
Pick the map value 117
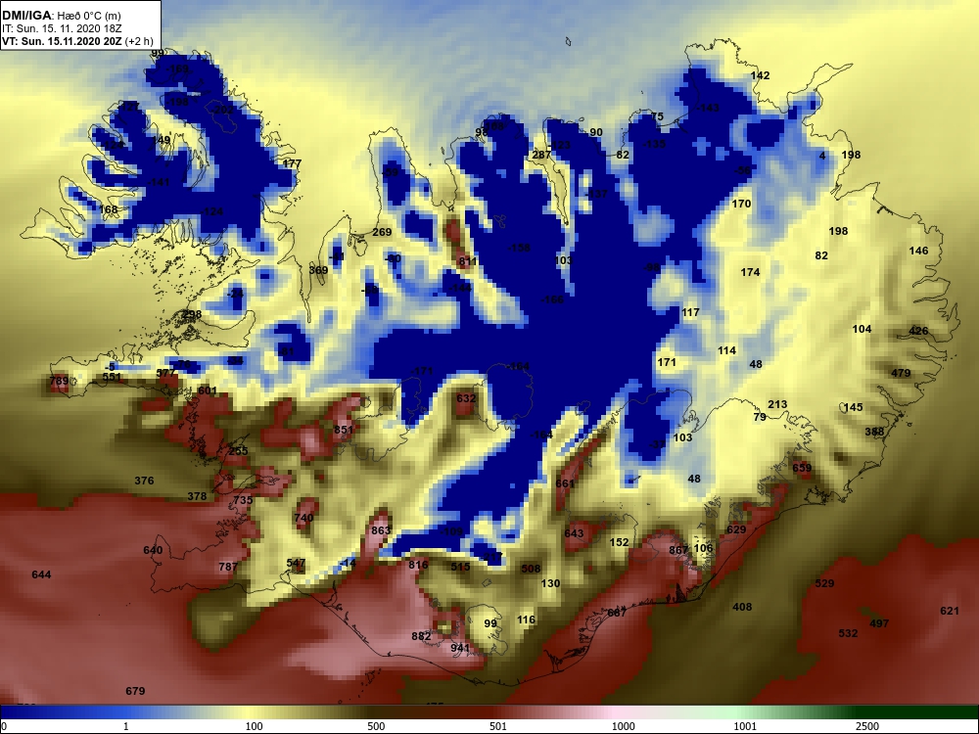pyautogui.click(x=690, y=312)
